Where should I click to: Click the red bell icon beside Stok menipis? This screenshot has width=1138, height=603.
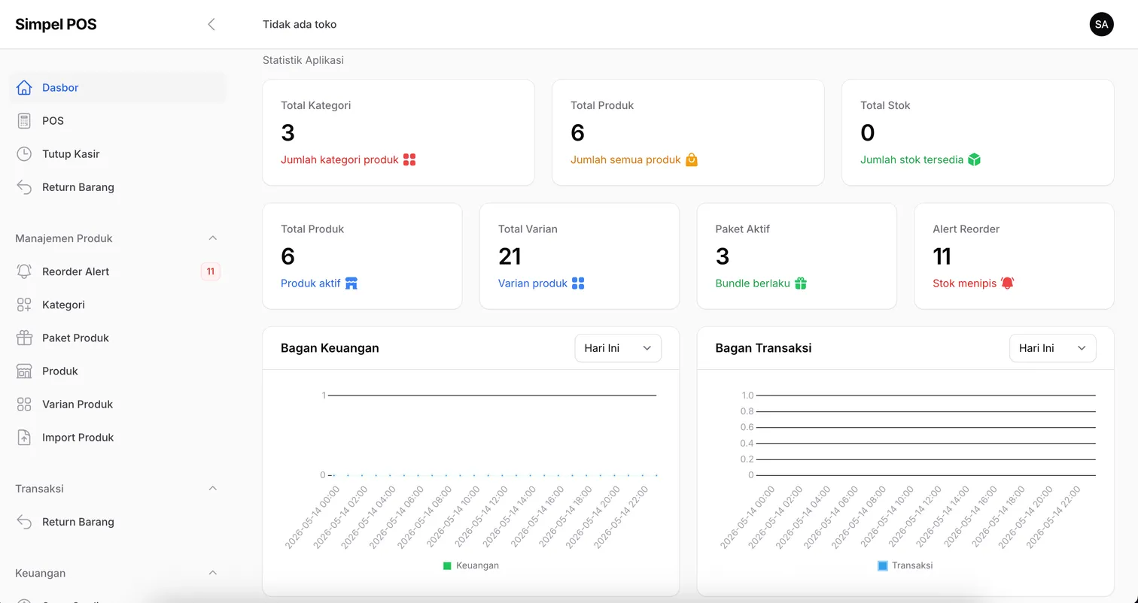tap(1007, 283)
